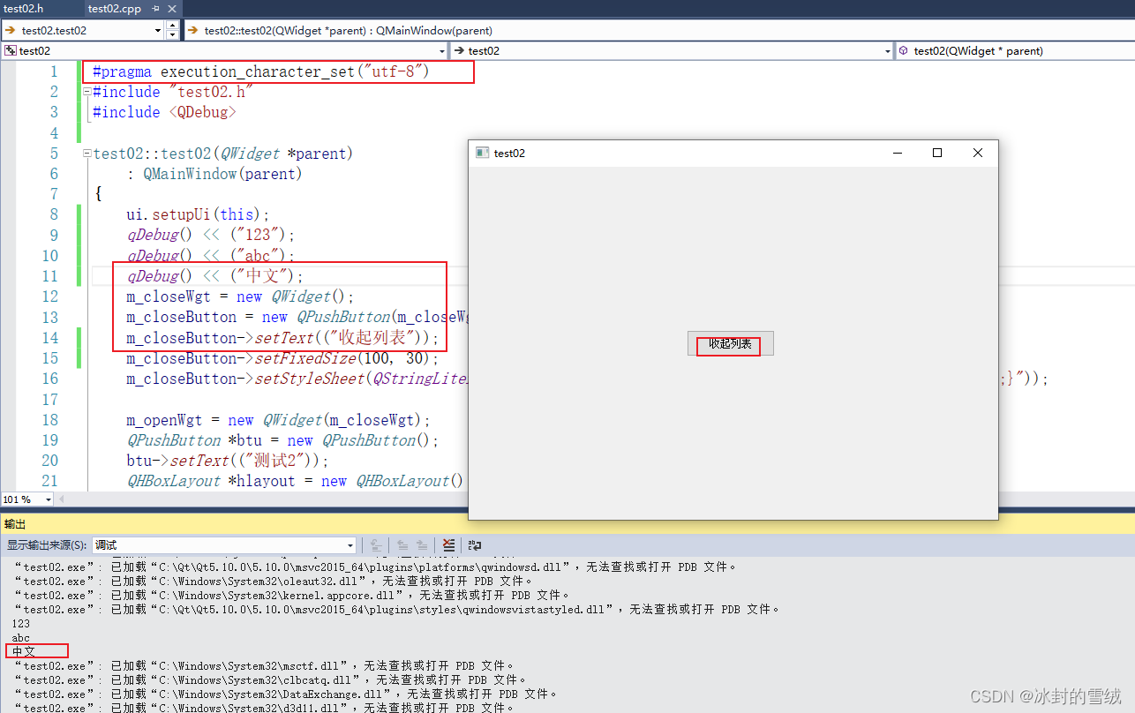The image size is (1135, 713).
Task: Click the go to next message icon
Action: [x=423, y=545]
